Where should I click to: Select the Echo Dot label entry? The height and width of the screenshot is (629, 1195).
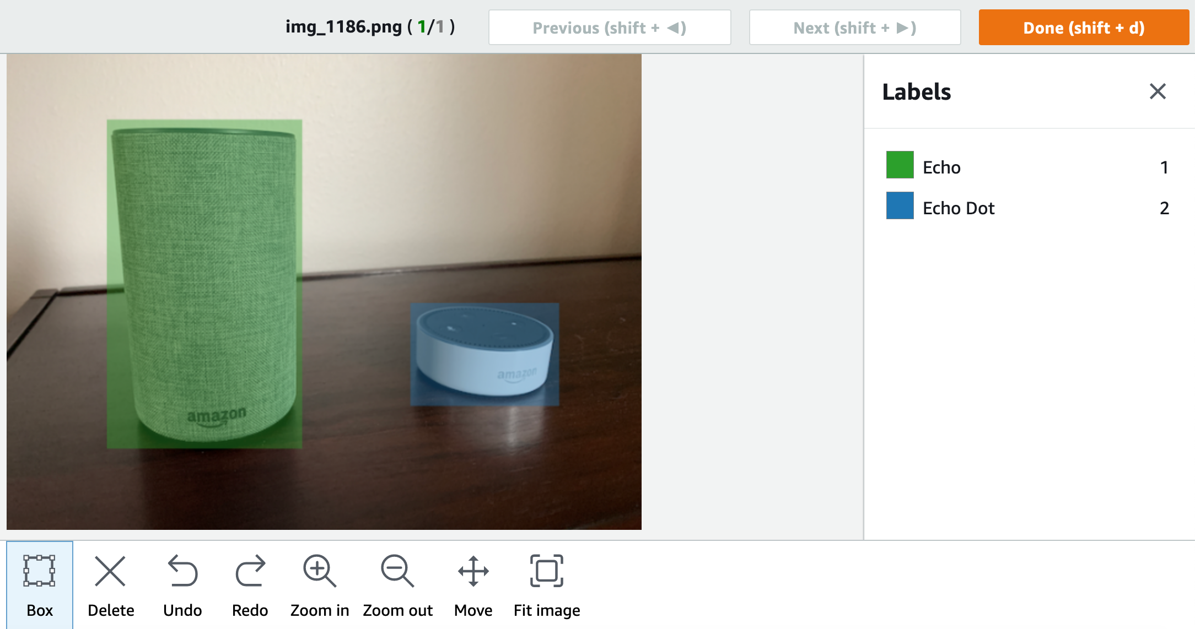(959, 208)
